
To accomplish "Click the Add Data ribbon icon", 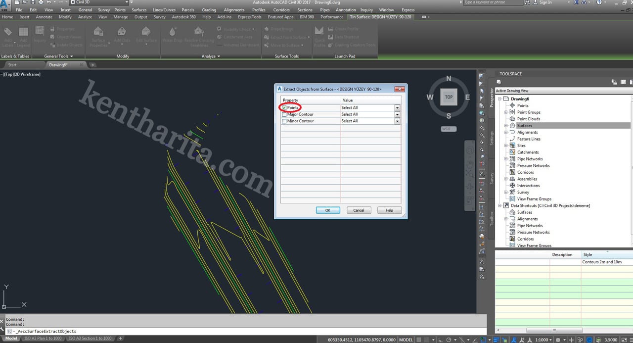I will [x=122, y=34].
